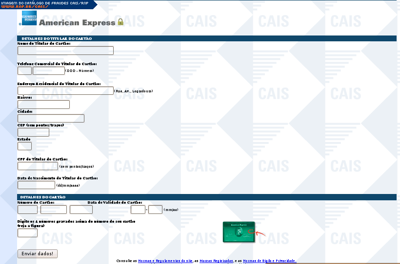The height and width of the screenshot is (264, 400).
Task: Click the CEP input field
Action: coord(33,132)
